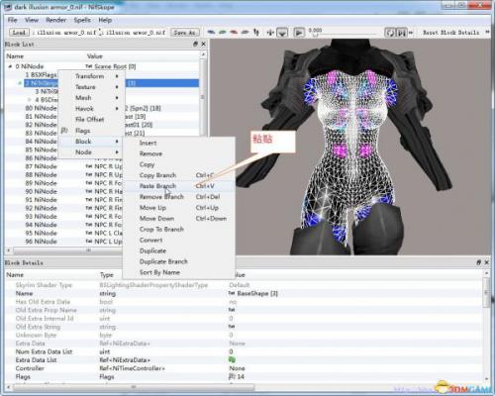Image resolution: width=495 pixels, height=396 pixels.
Task: Click the Save As button
Action: (185, 33)
